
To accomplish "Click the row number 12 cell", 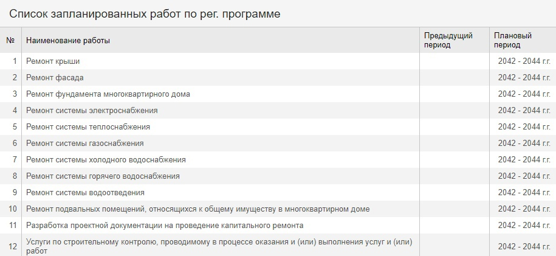I will tap(12, 246).
